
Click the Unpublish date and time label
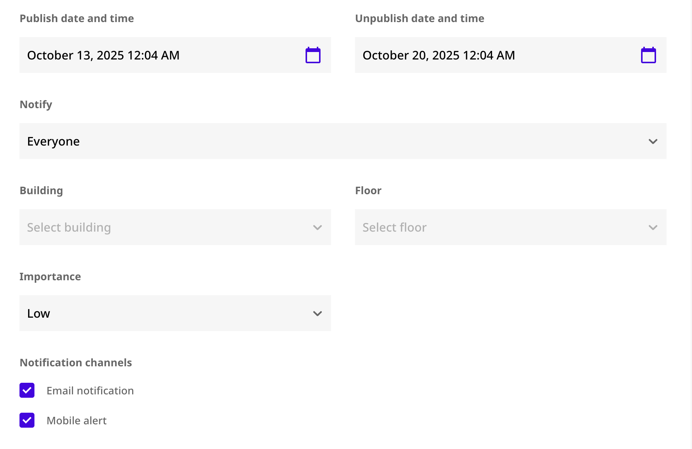[x=420, y=18]
